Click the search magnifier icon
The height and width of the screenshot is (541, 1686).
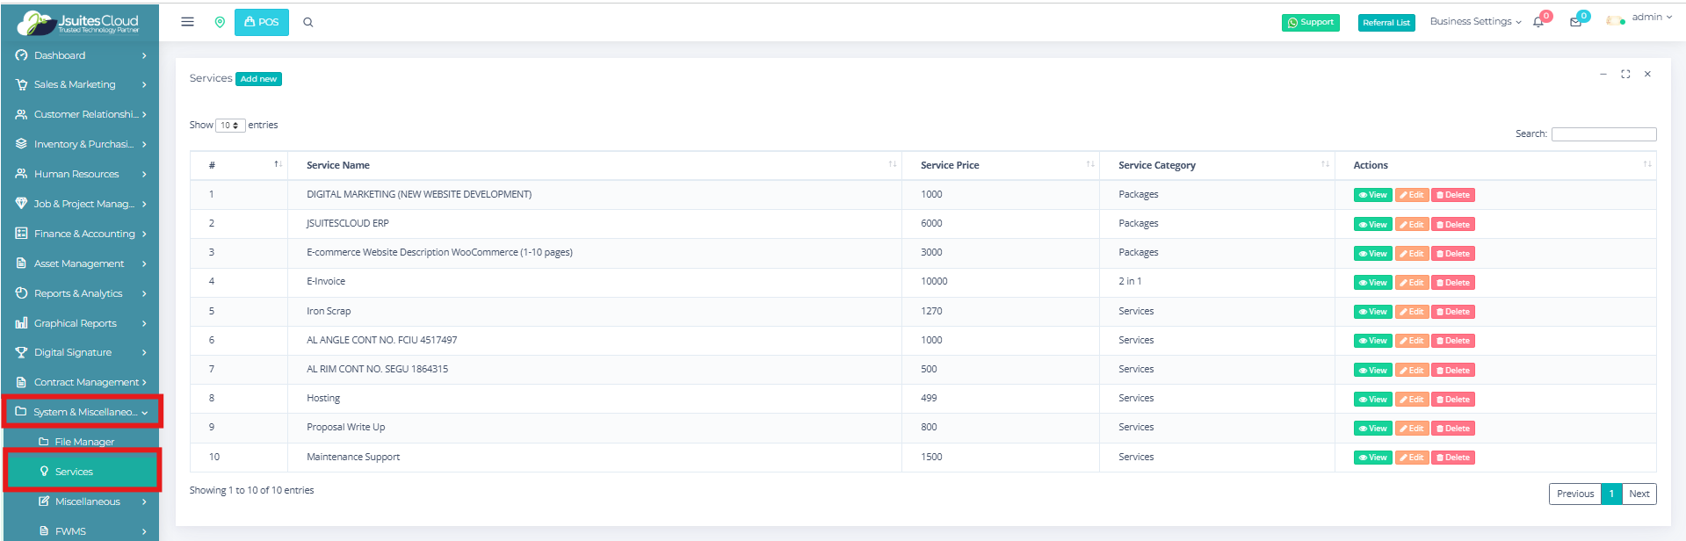(x=308, y=23)
